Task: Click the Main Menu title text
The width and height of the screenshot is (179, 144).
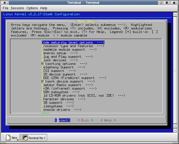Action: click(x=86, y=21)
